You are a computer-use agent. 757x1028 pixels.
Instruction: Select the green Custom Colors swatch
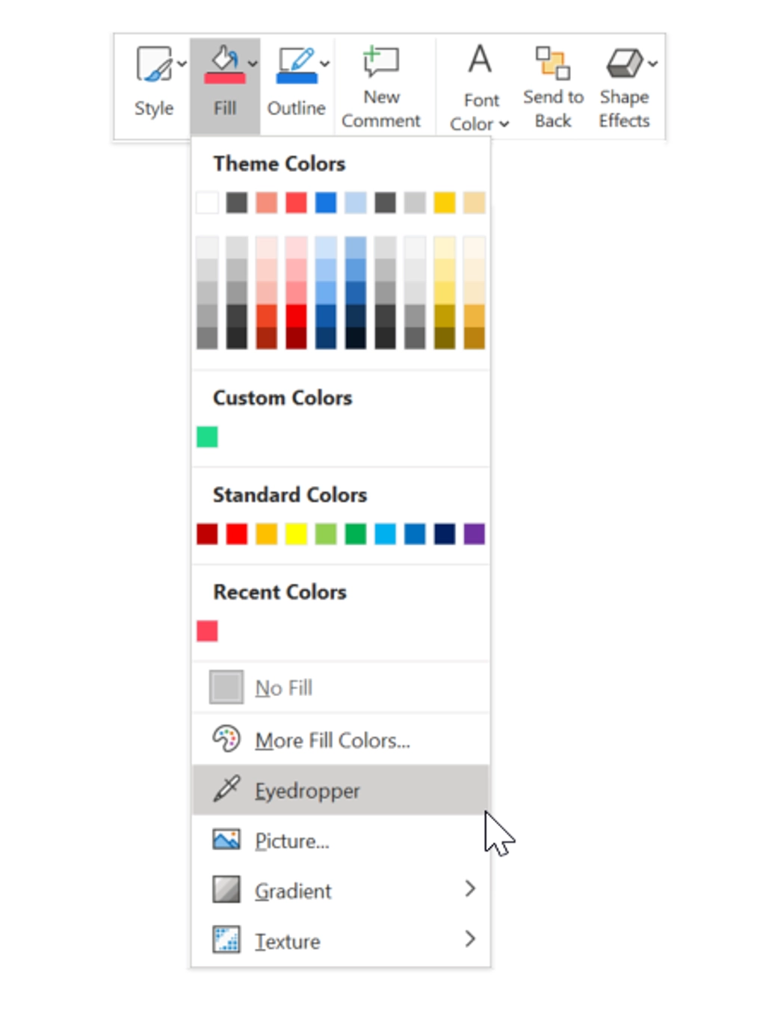pyautogui.click(x=207, y=436)
